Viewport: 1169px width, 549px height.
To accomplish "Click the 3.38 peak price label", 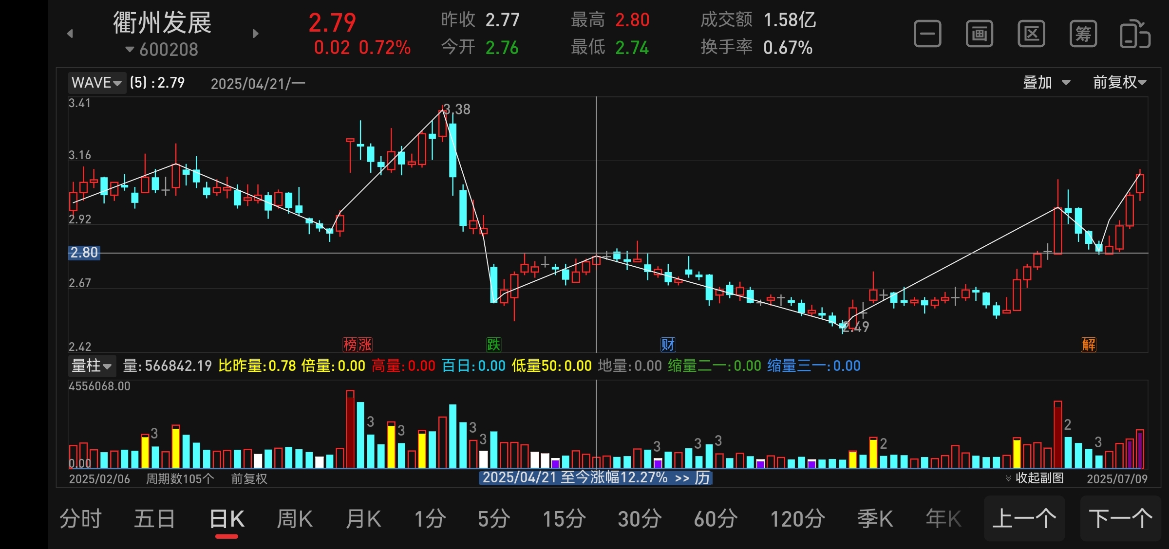I will click(457, 109).
